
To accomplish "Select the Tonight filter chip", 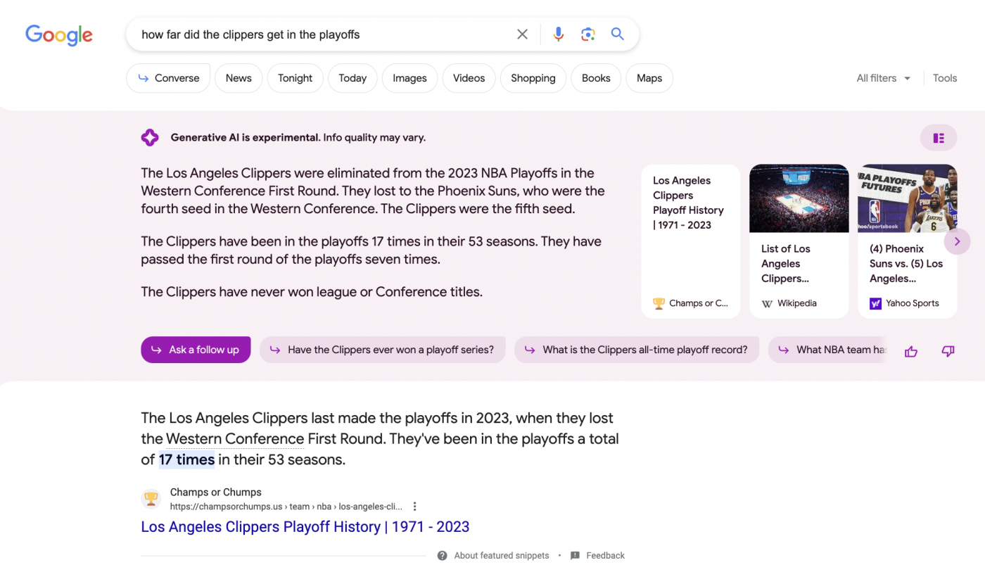I will (295, 78).
